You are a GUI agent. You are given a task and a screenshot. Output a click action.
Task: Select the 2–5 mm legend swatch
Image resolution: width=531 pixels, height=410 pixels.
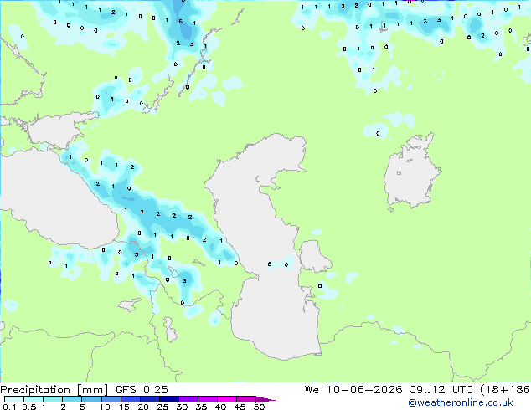(x=72, y=399)
